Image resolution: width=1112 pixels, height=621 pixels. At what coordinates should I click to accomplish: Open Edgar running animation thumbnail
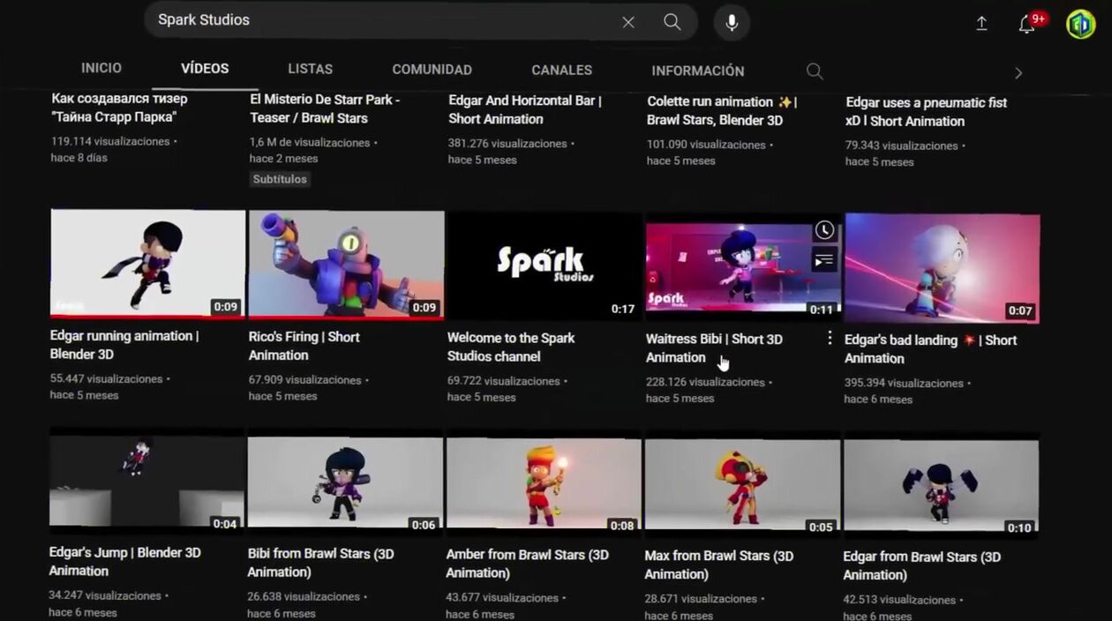[x=147, y=264]
